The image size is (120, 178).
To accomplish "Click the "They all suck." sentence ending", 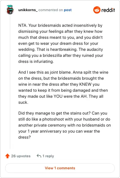I will click(61, 99).
